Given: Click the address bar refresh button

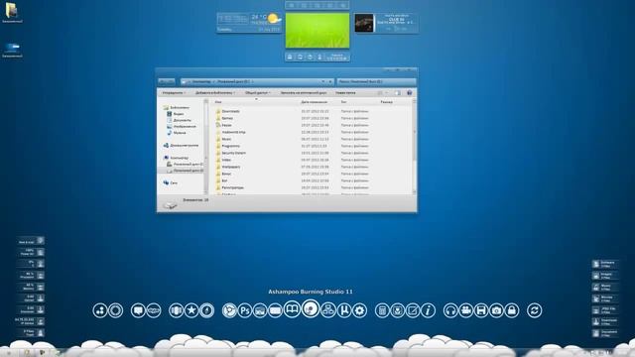Looking at the screenshot, I should pos(330,81).
